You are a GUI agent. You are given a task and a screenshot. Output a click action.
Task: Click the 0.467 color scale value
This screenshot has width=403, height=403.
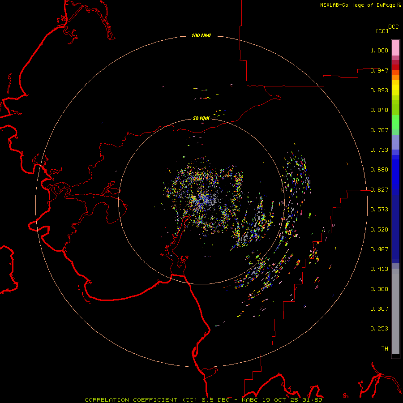pos(379,249)
